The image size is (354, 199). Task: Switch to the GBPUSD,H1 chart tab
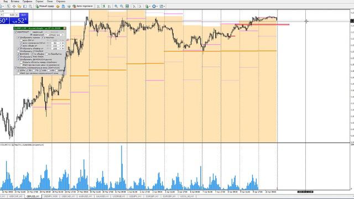coord(33,197)
